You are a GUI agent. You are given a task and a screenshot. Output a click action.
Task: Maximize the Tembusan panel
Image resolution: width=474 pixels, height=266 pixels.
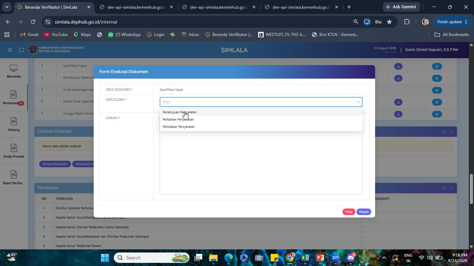click(x=444, y=188)
